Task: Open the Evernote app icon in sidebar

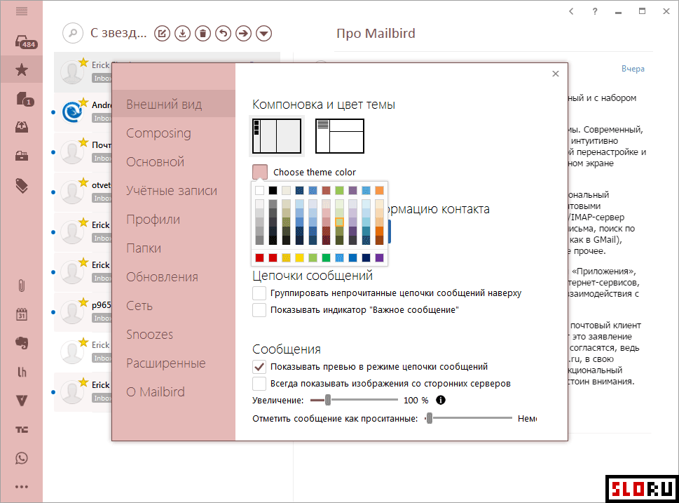Action: [x=22, y=343]
